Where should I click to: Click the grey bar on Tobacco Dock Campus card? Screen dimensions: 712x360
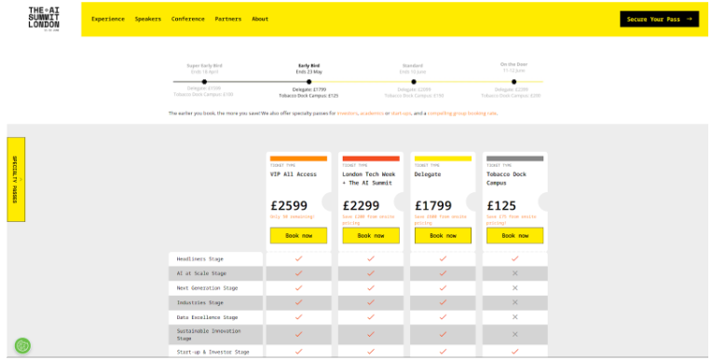pos(515,159)
